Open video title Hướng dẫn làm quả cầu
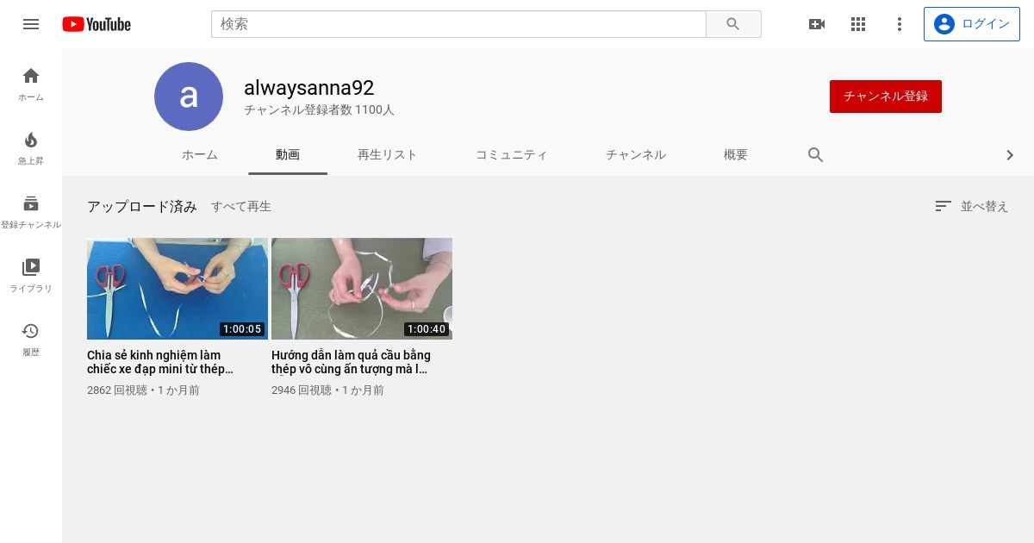Viewport: 1034px width, 543px height. click(x=351, y=362)
